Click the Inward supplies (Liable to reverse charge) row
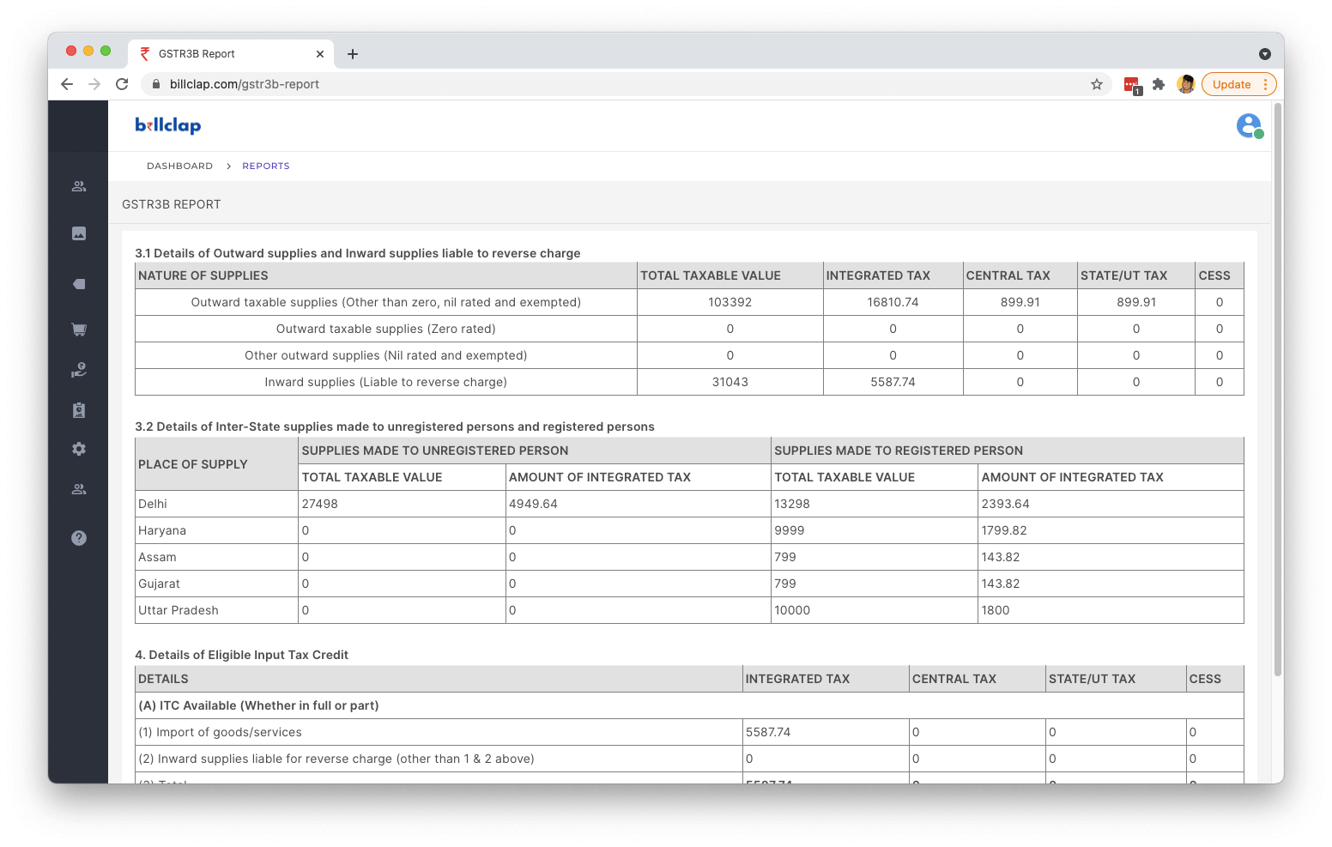1332x847 pixels. click(689, 382)
